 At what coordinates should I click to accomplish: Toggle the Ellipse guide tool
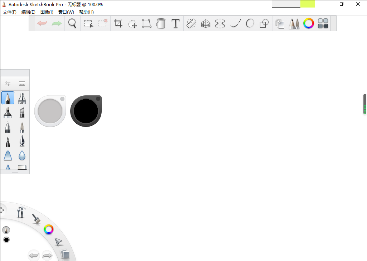tap(250, 23)
